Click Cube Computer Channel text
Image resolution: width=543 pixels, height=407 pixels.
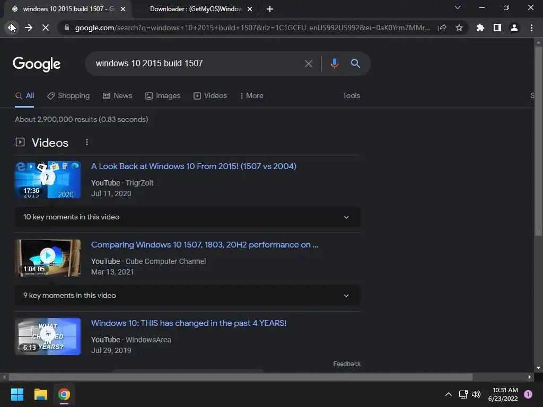pyautogui.click(x=165, y=262)
